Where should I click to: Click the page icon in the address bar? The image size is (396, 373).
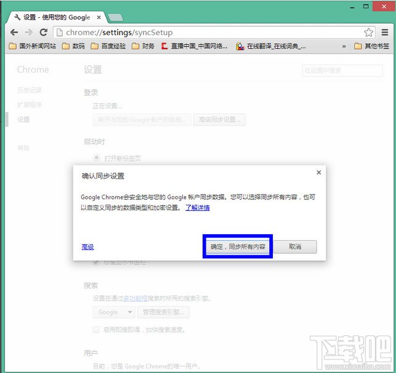point(60,33)
